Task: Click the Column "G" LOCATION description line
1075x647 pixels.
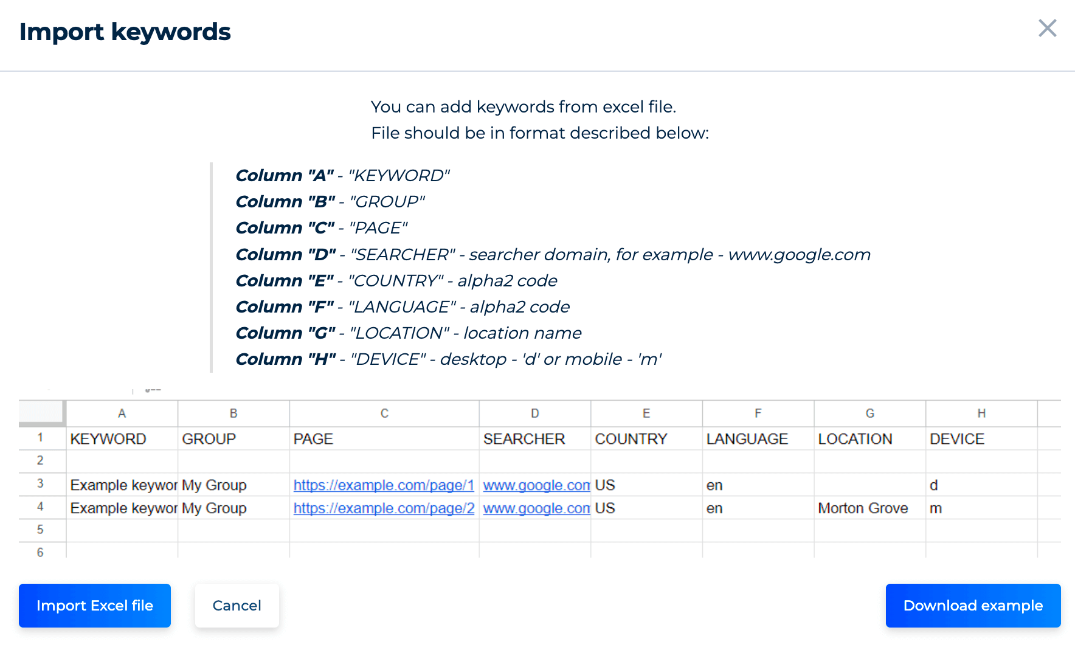Action: coord(409,333)
